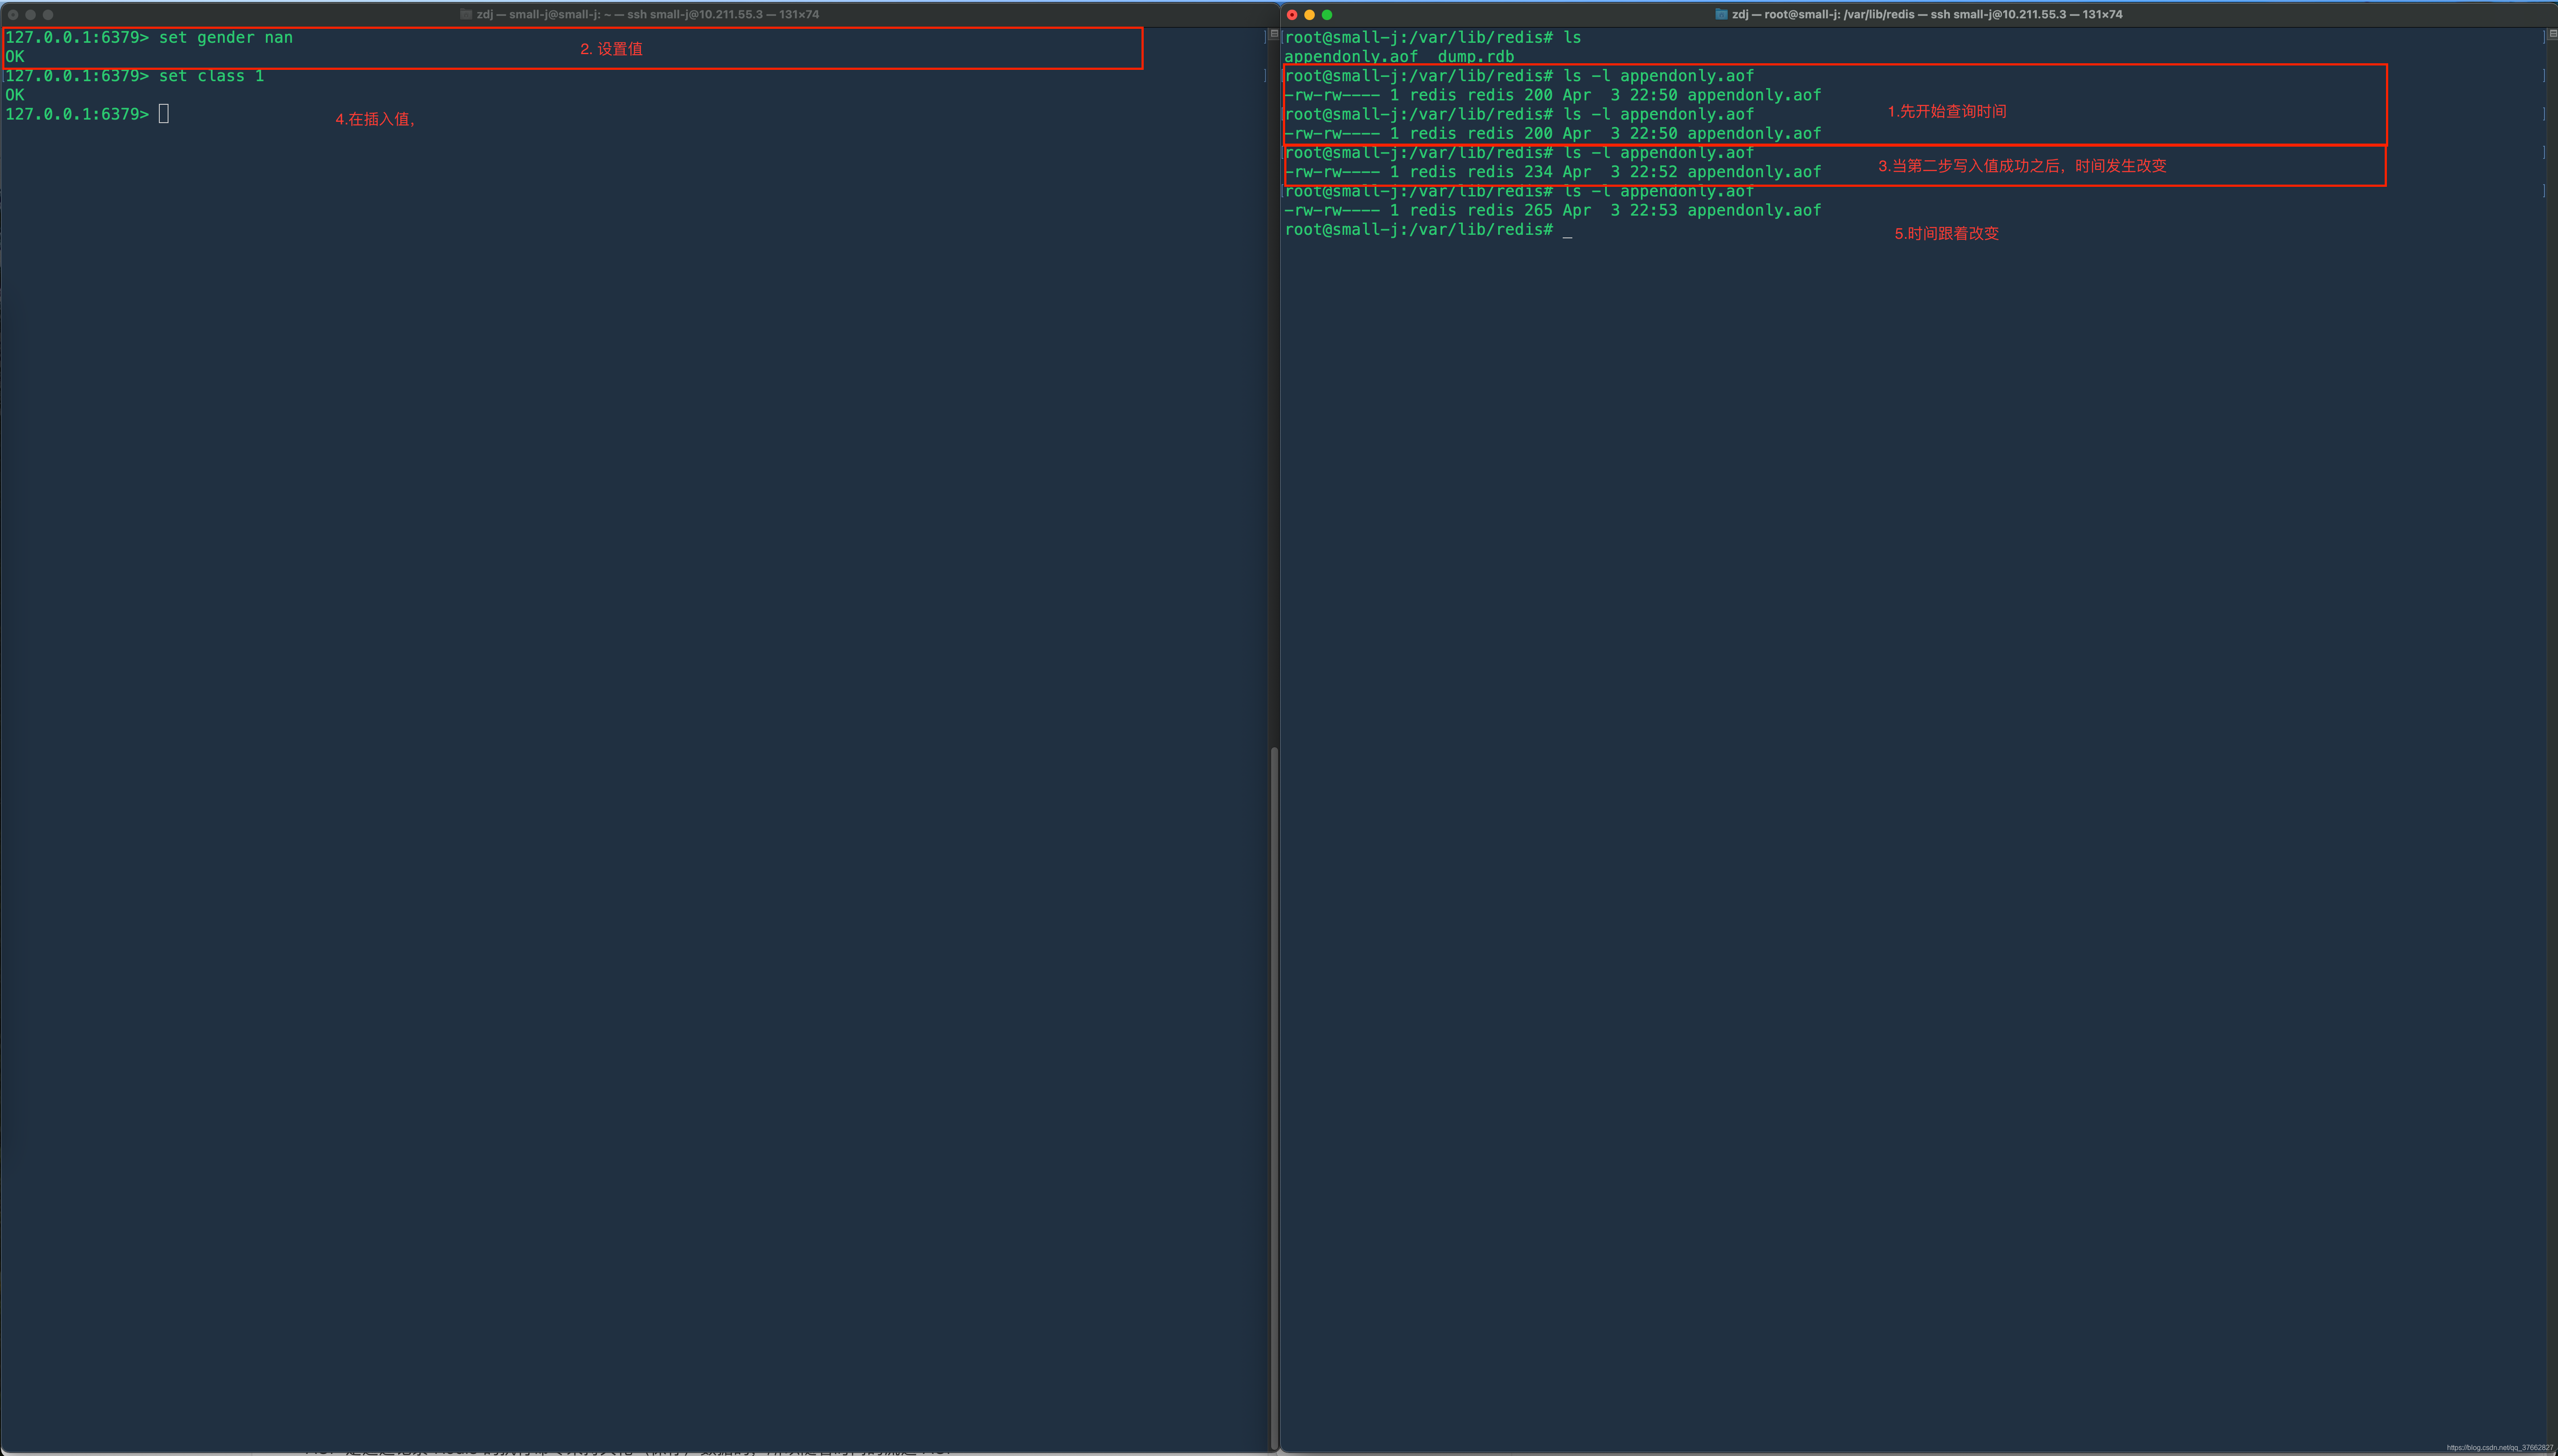This screenshot has width=2558, height=1456.
Task: Click OK reply under 'set class 1'
Action: (15, 95)
